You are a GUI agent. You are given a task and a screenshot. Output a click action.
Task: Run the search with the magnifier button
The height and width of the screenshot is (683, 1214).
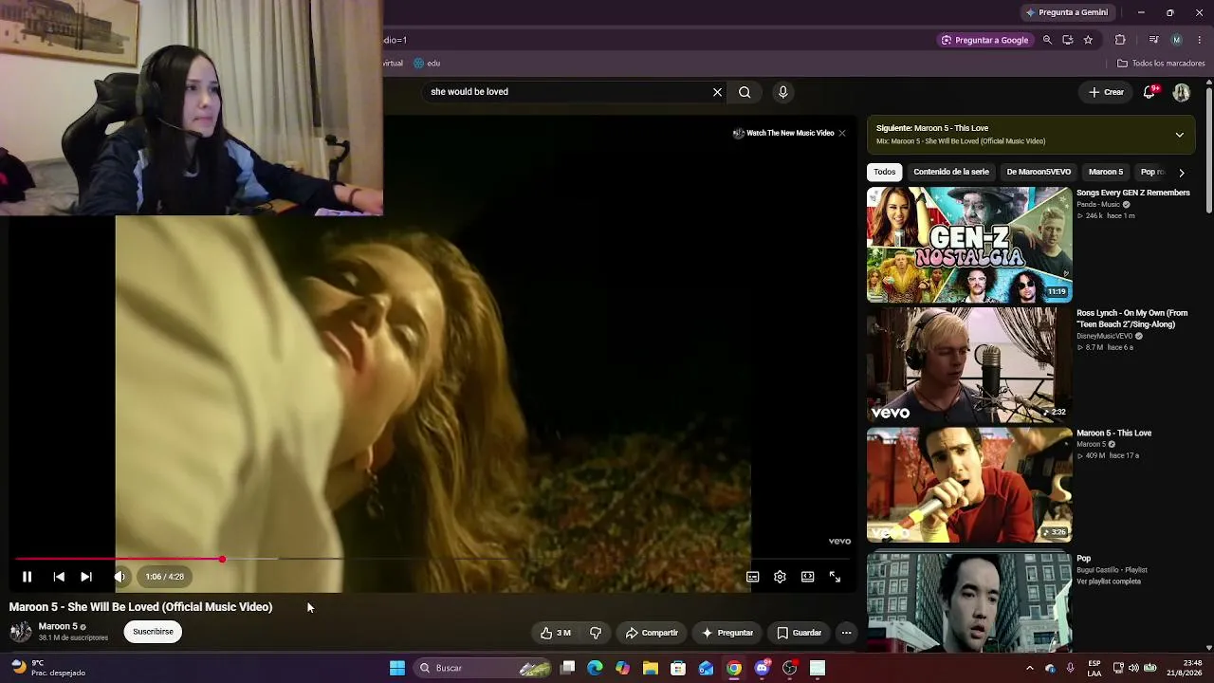click(x=745, y=92)
